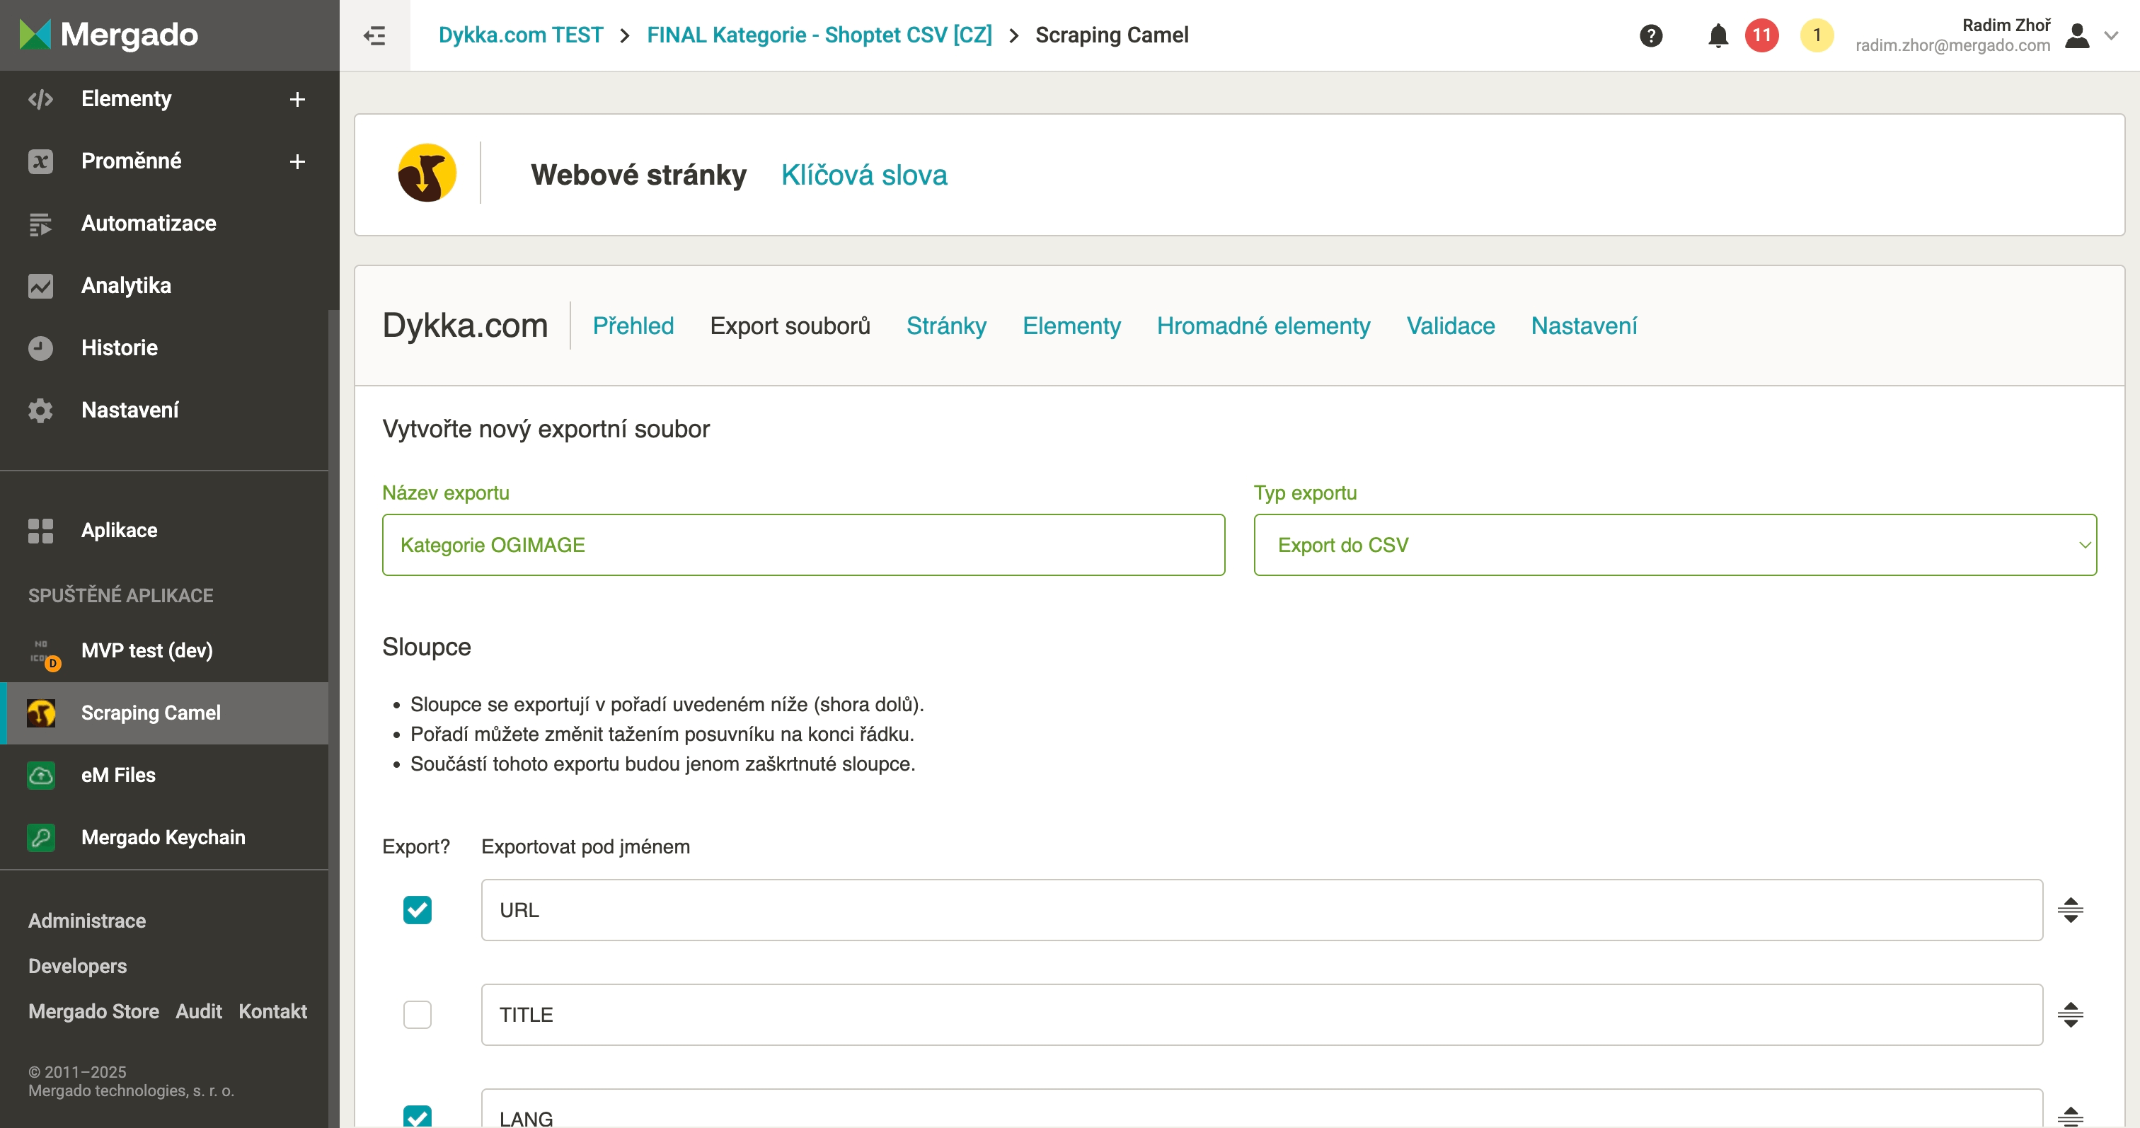Open Analytika in the sidebar

point(125,286)
